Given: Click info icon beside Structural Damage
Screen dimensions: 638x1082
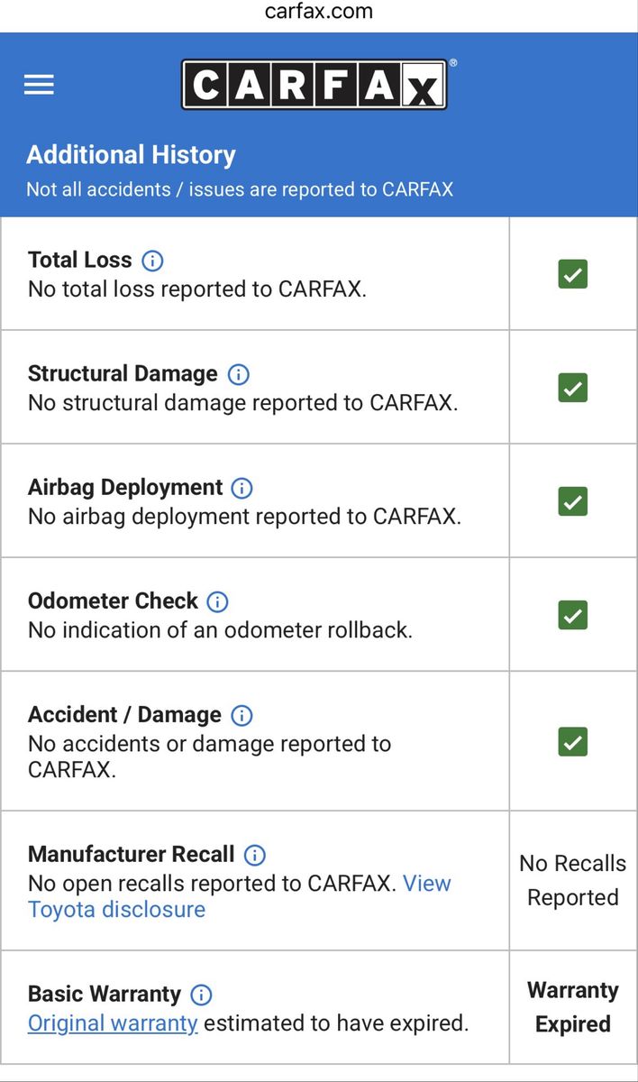Looking at the screenshot, I should 239,375.
